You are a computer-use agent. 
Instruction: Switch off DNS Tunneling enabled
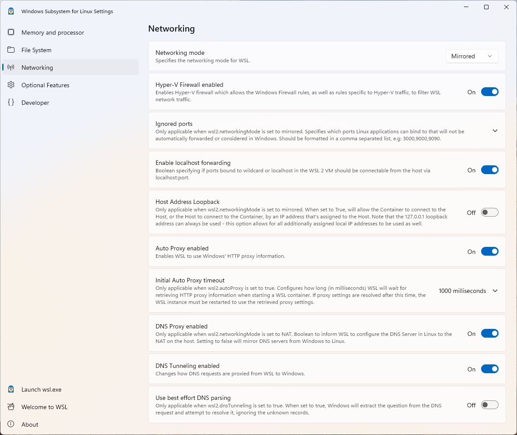490,369
